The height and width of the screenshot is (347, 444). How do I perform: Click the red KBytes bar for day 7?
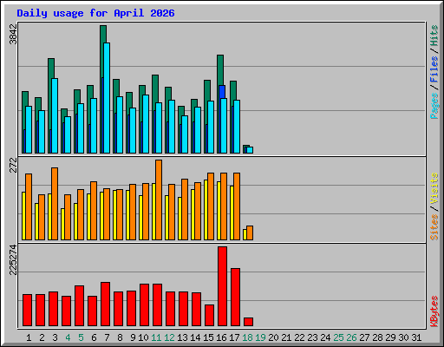[x=105, y=304]
